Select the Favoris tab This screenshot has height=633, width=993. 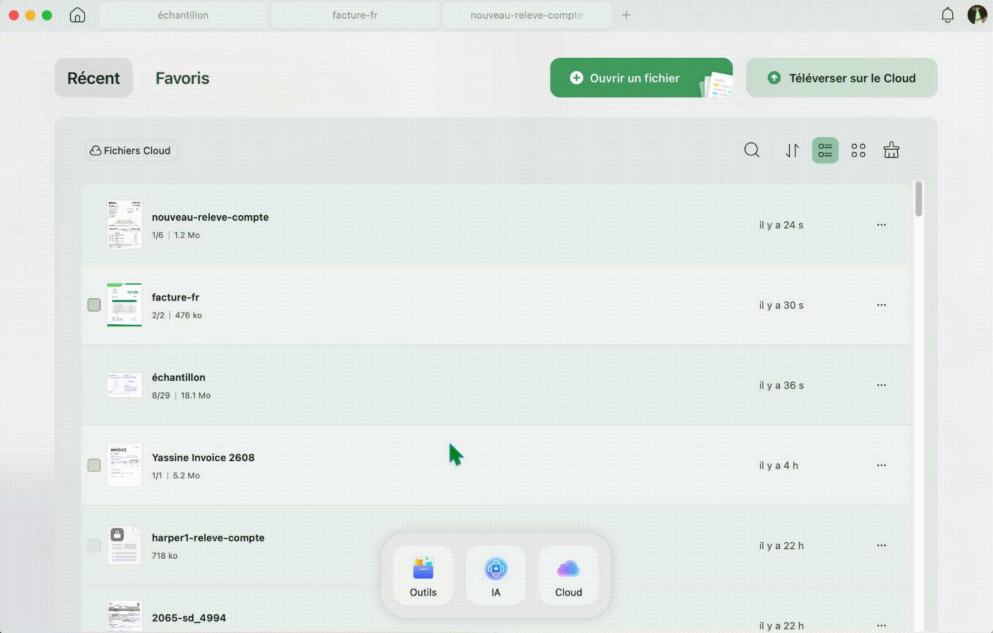tap(182, 78)
